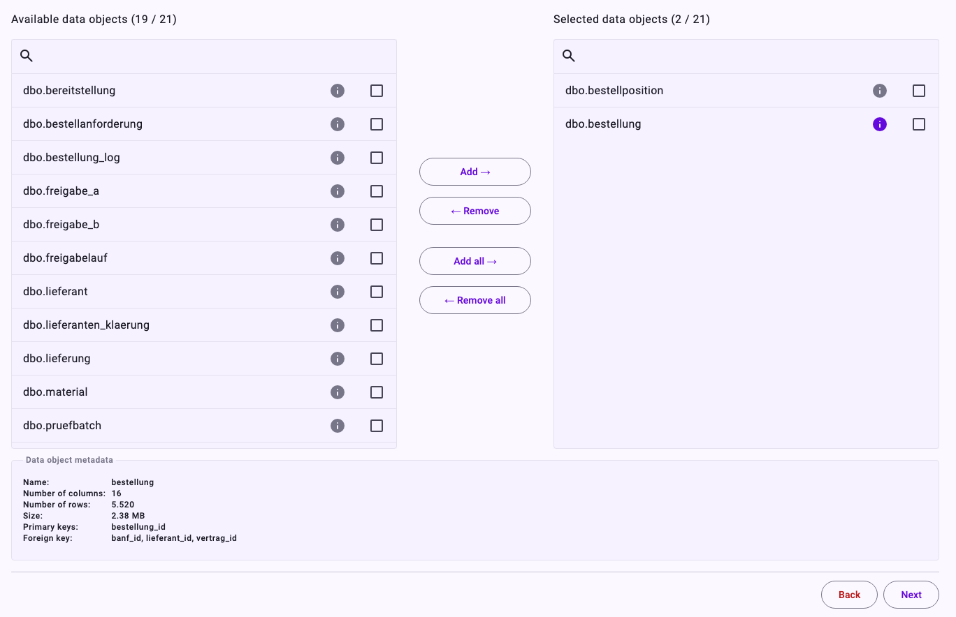This screenshot has width=956, height=617.
Task: Click purple info icon for dbo.bestellung
Action: [x=880, y=124]
